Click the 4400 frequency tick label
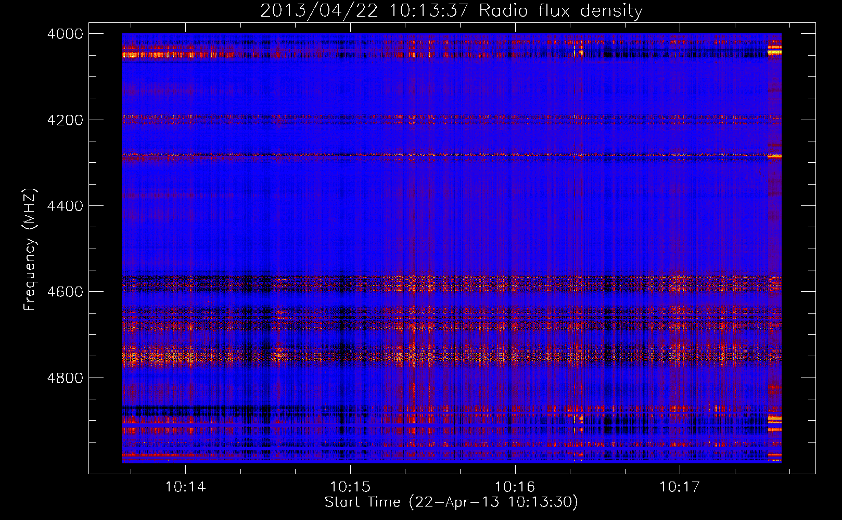 click(x=65, y=206)
